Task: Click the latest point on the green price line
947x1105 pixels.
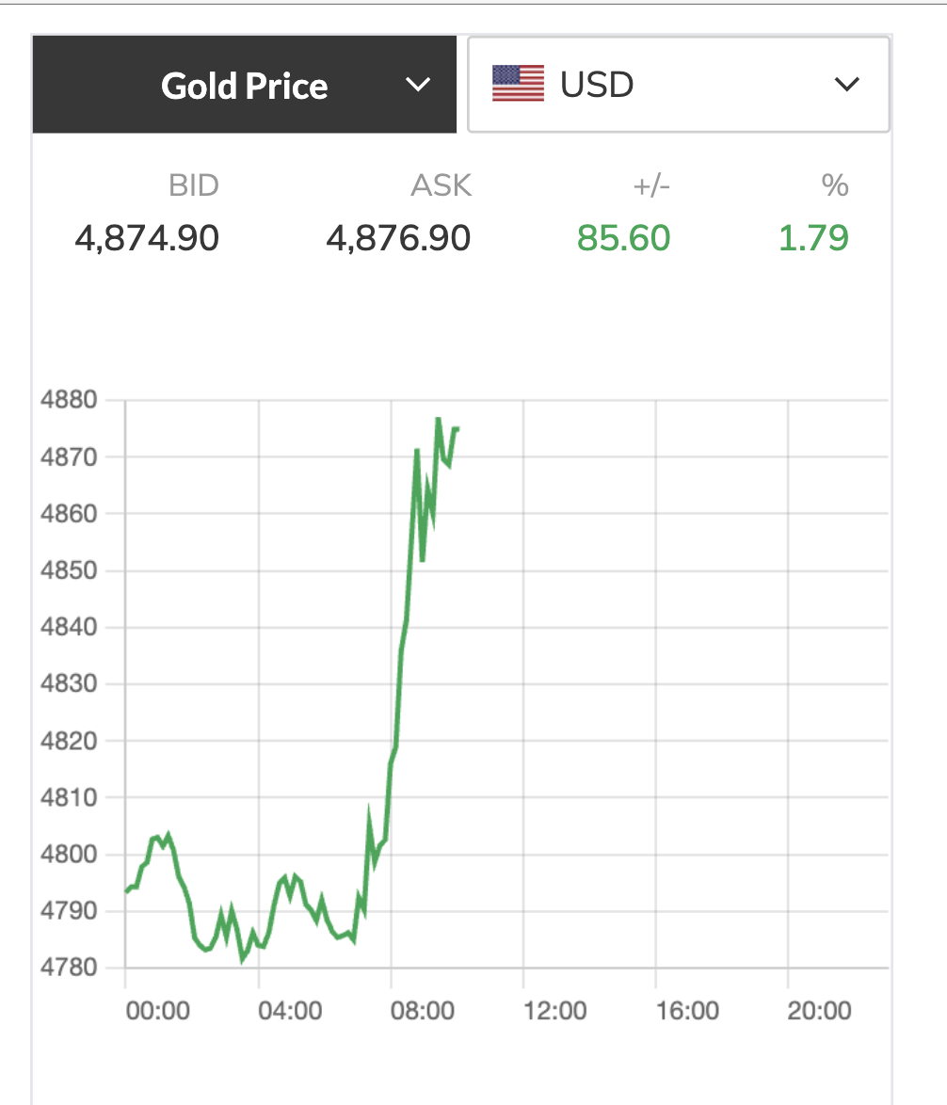Action: tap(457, 429)
